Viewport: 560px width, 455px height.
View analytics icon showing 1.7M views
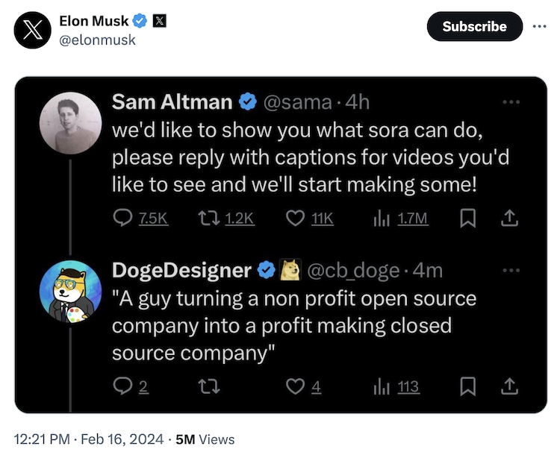[x=381, y=218]
